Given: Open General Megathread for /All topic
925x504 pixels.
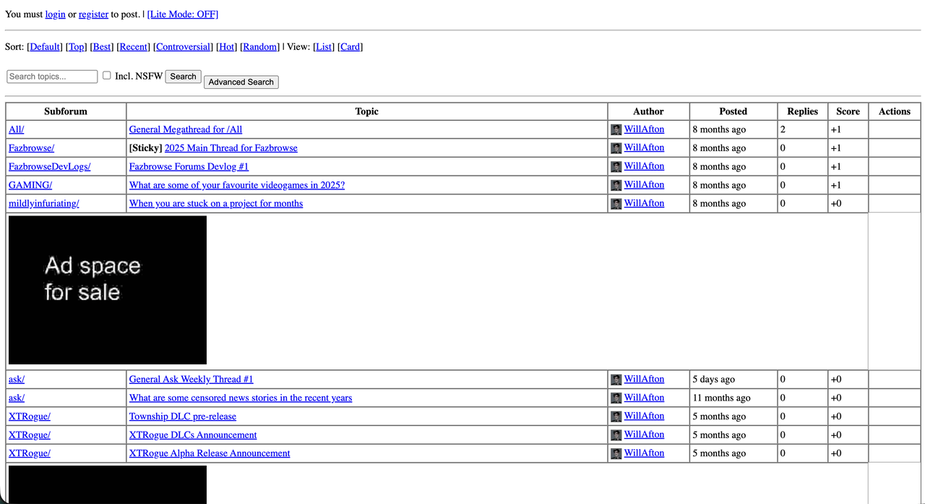Looking at the screenshot, I should 186,129.
